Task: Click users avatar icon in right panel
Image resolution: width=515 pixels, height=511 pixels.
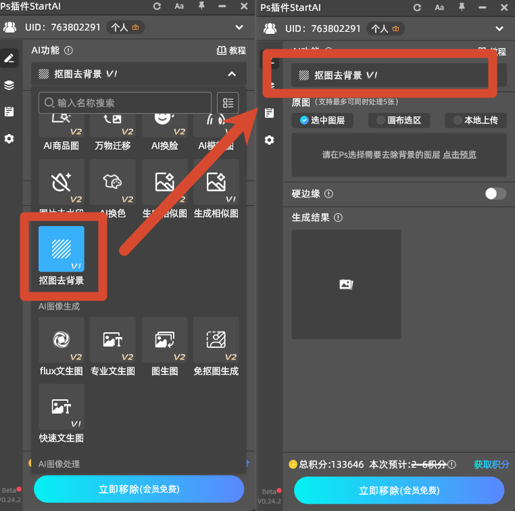Action: [270, 28]
